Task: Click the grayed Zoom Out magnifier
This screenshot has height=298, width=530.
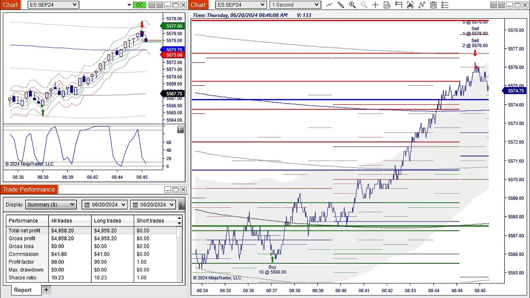Action: click(364, 5)
